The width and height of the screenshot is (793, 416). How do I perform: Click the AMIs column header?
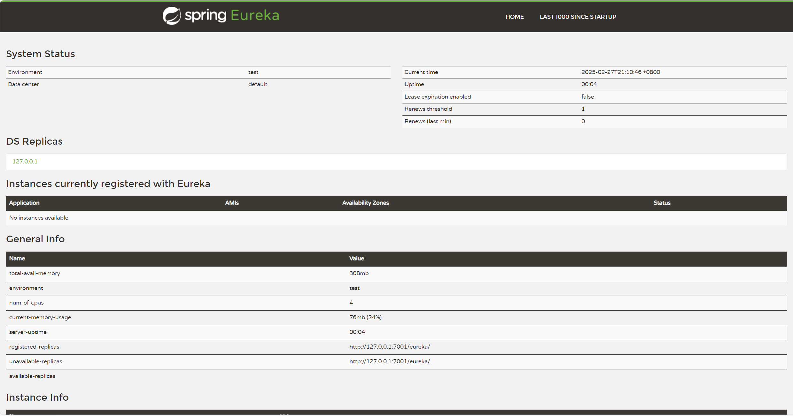(x=232, y=203)
